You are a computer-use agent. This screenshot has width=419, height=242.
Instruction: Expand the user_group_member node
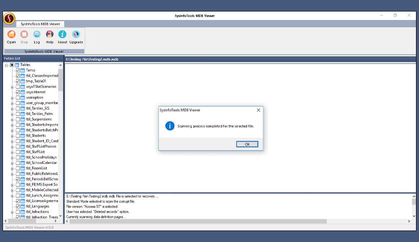pos(12,103)
